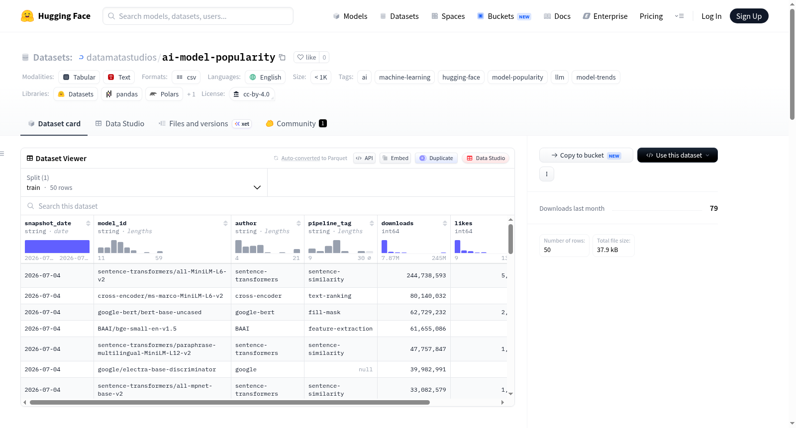Select the machine-learning tag
796x428 pixels.
coord(404,77)
